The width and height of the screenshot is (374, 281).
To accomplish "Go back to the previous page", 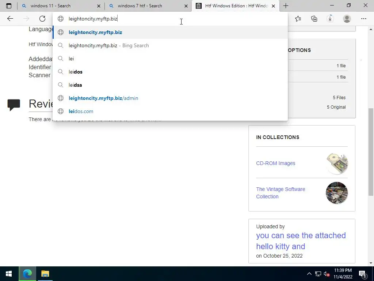I will coord(10,19).
